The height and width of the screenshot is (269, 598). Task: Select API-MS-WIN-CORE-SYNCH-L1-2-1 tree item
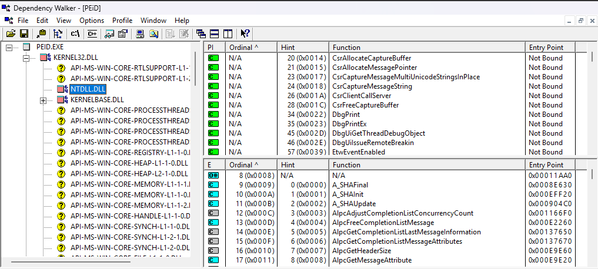pyautogui.click(x=130, y=237)
